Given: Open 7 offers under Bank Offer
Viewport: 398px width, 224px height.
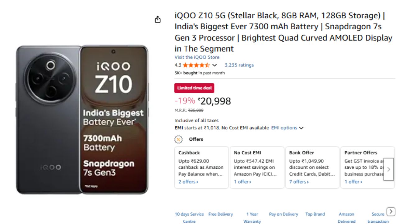Looking at the screenshot, I should pos(299,182).
